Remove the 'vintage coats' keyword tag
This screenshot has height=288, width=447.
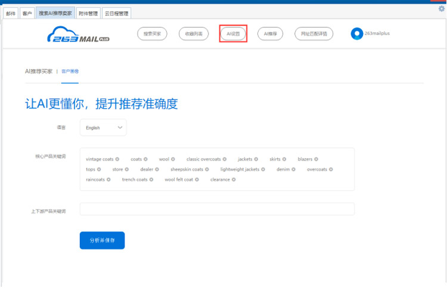click(117, 159)
